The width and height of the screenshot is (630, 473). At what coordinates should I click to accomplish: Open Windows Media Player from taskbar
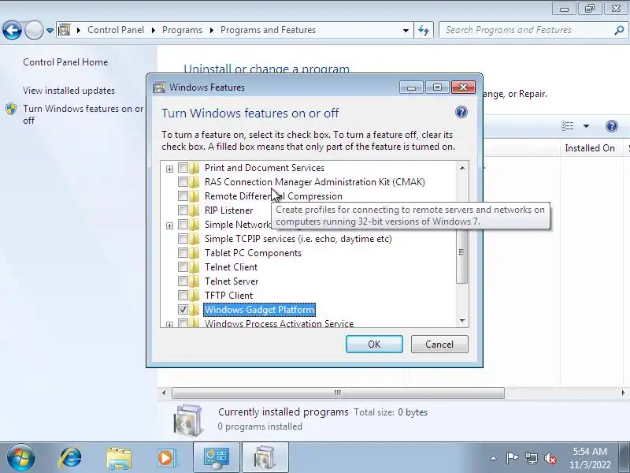point(166,458)
